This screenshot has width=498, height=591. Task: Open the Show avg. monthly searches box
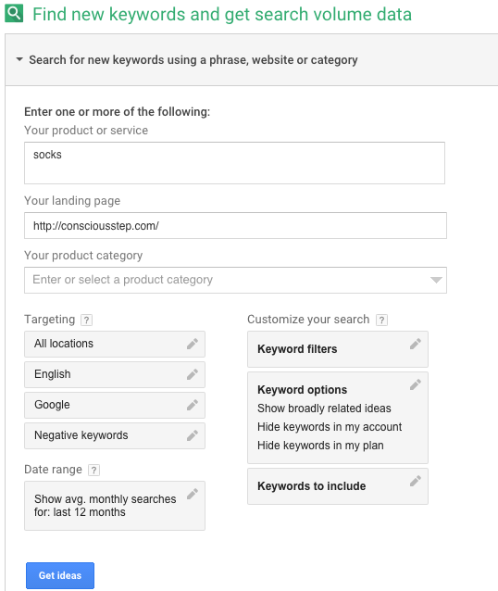click(x=115, y=506)
